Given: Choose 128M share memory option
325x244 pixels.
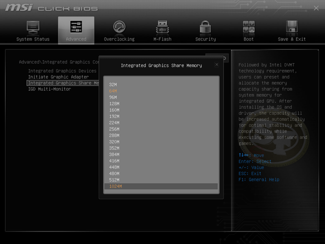Looking at the screenshot, I should [161, 103].
